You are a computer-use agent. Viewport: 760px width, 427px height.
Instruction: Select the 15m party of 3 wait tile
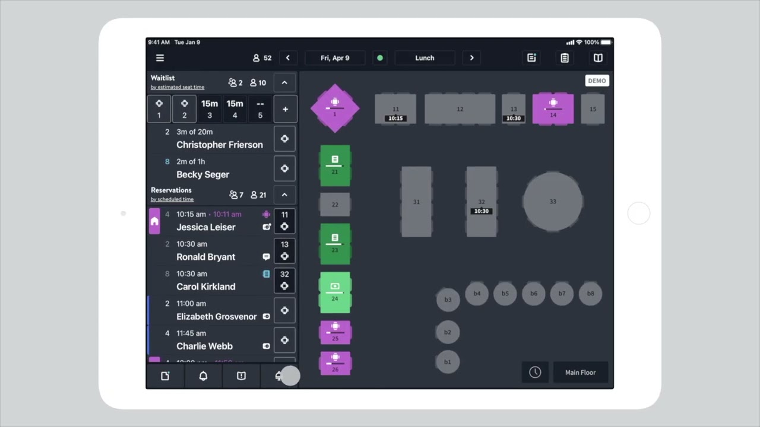point(210,109)
